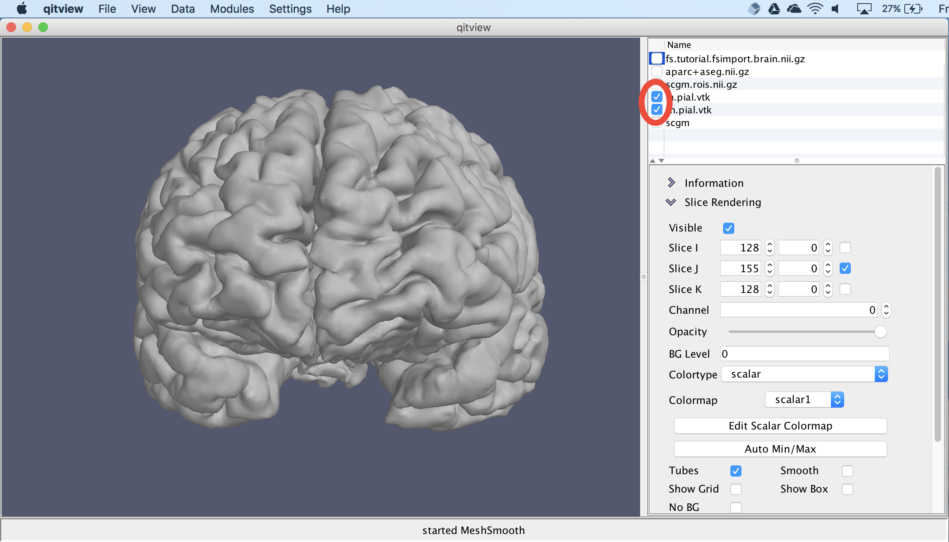Toggle the Smooth checkbox
949x542 pixels.
(847, 471)
